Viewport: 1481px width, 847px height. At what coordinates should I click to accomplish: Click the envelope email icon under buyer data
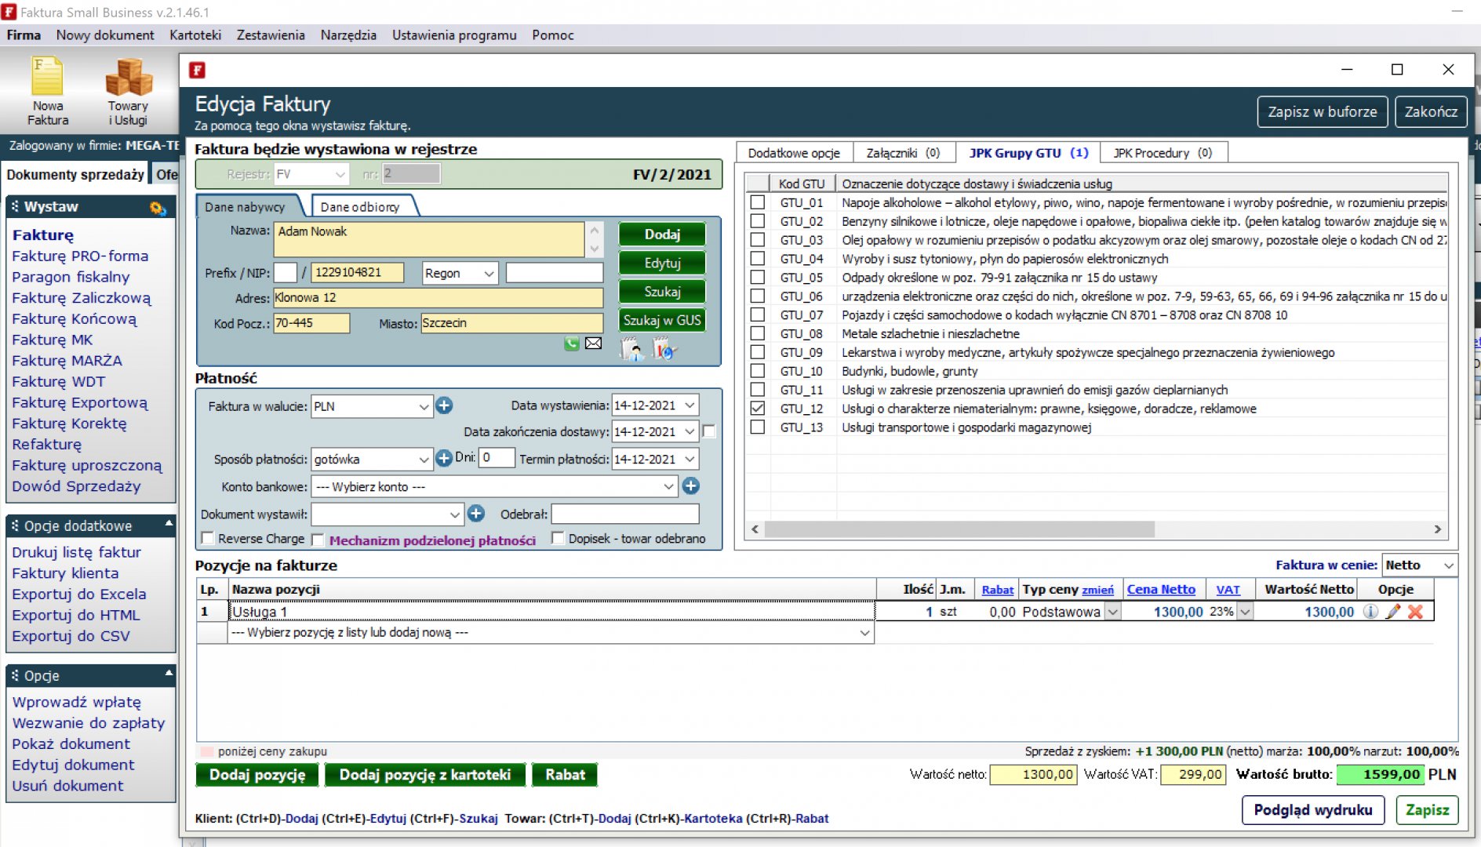click(x=594, y=344)
